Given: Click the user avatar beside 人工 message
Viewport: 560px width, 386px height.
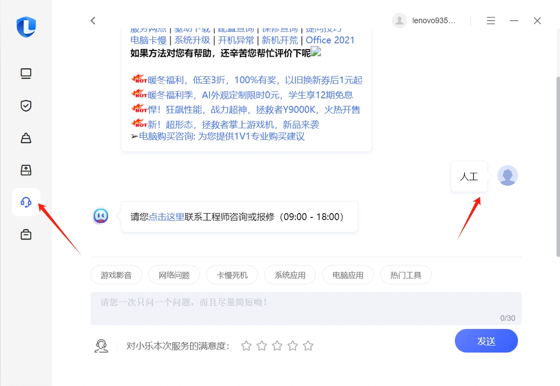Looking at the screenshot, I should coord(507,176).
